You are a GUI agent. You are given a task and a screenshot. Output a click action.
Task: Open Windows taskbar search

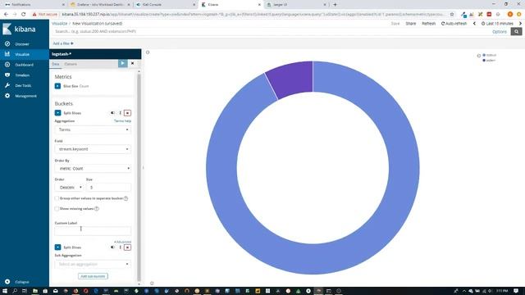tap(15, 291)
